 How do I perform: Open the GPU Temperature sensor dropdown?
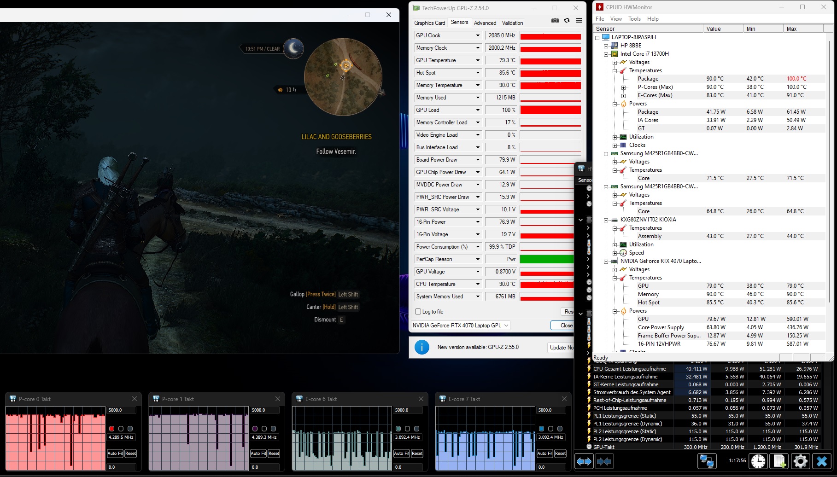(478, 60)
